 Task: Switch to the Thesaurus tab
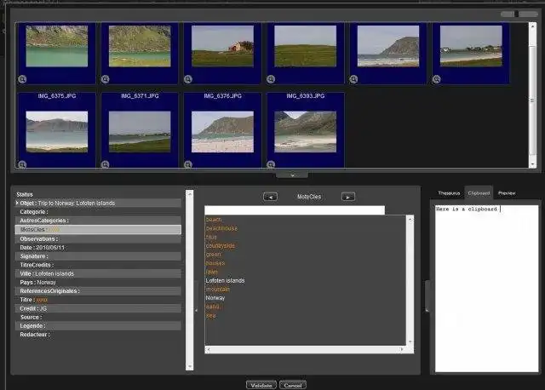pos(449,193)
